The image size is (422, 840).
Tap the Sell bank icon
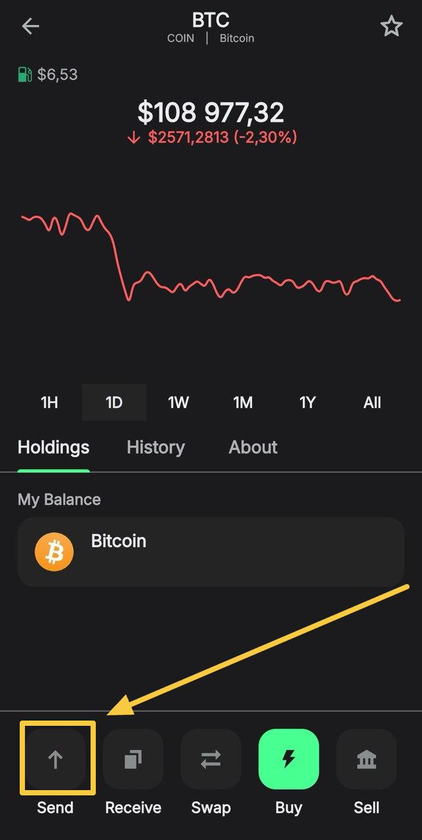(366, 759)
